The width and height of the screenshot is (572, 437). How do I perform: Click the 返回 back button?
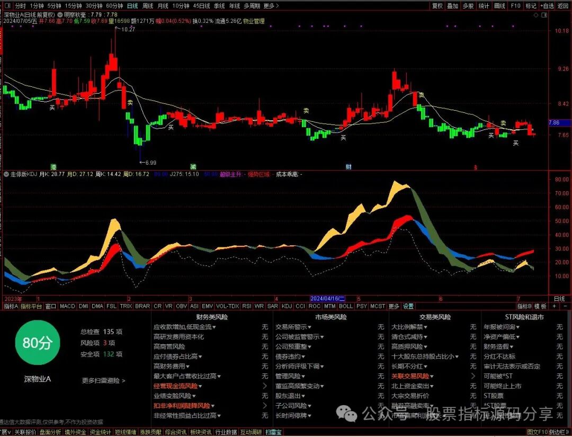(563, 6)
